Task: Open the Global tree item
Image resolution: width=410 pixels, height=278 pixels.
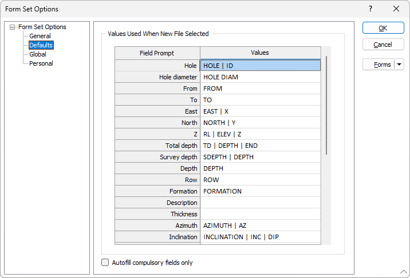Action: tap(38, 54)
